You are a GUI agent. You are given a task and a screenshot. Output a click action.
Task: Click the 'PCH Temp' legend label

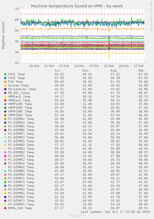pos(15,82)
